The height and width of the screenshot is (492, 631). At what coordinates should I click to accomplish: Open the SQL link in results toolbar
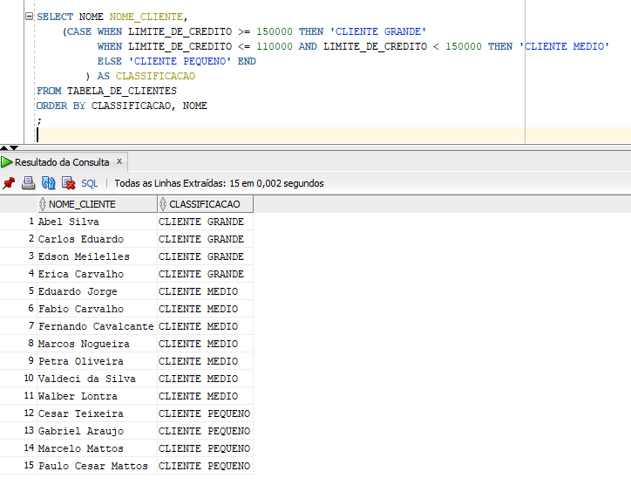coord(90,183)
